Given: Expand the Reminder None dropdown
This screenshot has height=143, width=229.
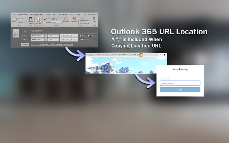Looking at the screenshot, I should 61,22.
